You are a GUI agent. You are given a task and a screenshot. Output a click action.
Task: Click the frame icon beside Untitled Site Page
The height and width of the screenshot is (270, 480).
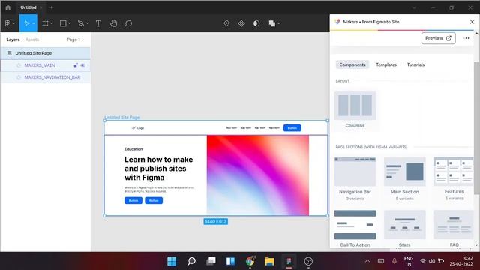click(x=10, y=53)
